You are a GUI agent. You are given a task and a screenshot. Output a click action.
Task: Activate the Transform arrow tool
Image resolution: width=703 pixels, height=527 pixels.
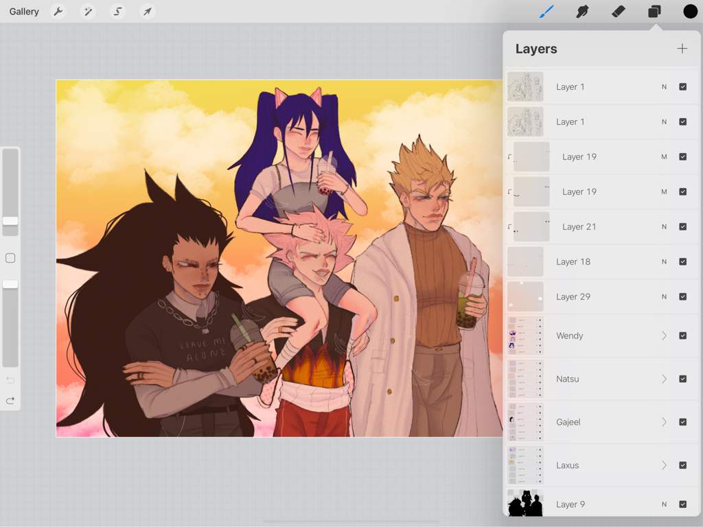click(x=148, y=11)
